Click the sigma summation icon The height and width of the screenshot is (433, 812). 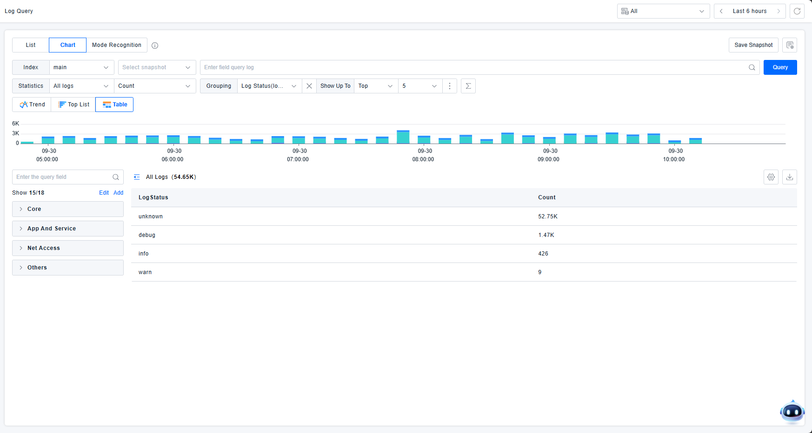pyautogui.click(x=468, y=86)
